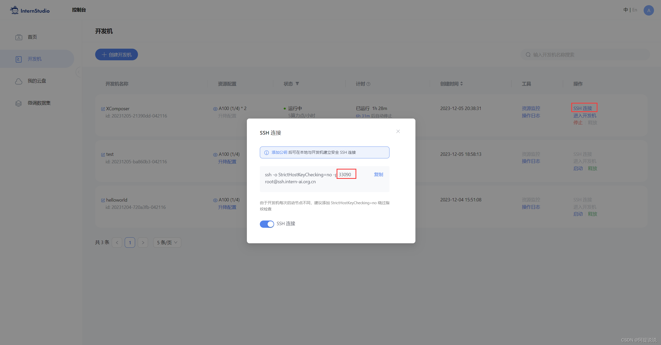Screen dimensions: 661x345
Task: Click 进入开发机 for XComposer
Action: pyautogui.click(x=585, y=115)
